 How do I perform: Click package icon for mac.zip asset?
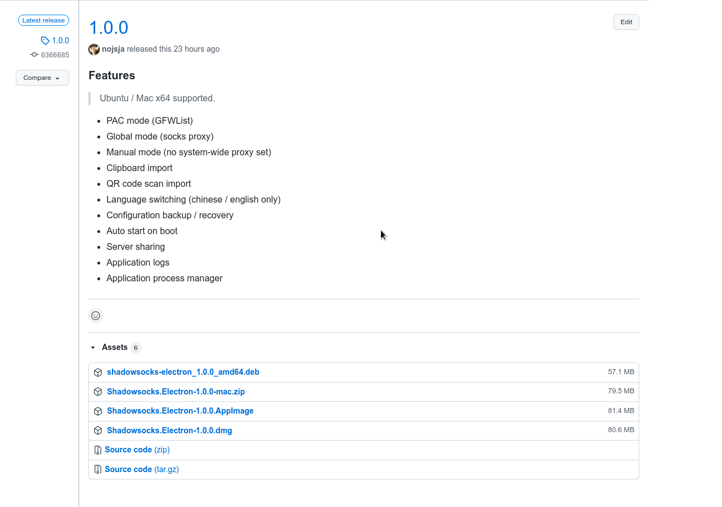[x=98, y=392]
